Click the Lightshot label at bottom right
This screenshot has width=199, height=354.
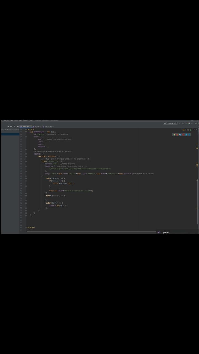coord(165,233)
